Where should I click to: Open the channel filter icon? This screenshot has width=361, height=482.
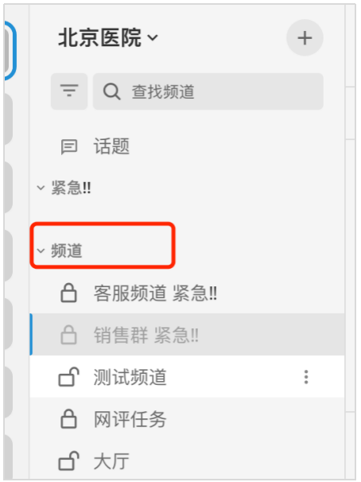pos(69,91)
